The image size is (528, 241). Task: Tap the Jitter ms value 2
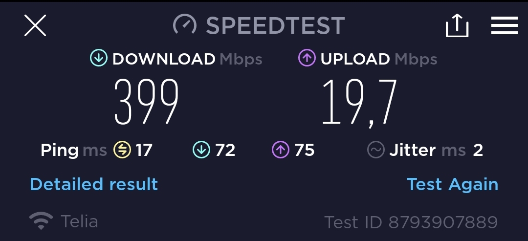pyautogui.click(x=478, y=150)
